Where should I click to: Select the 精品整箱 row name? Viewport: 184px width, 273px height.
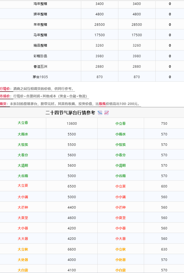tap(40, 46)
